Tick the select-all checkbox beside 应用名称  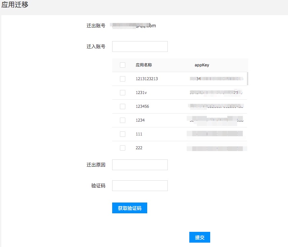click(x=123, y=65)
